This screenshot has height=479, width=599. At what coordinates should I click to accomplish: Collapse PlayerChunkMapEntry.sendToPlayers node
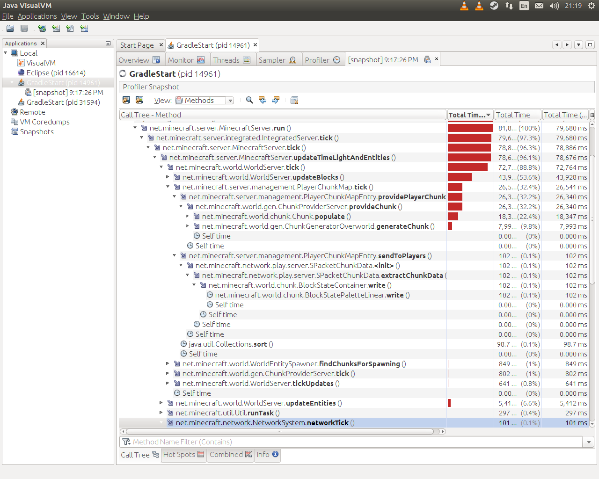coord(175,255)
